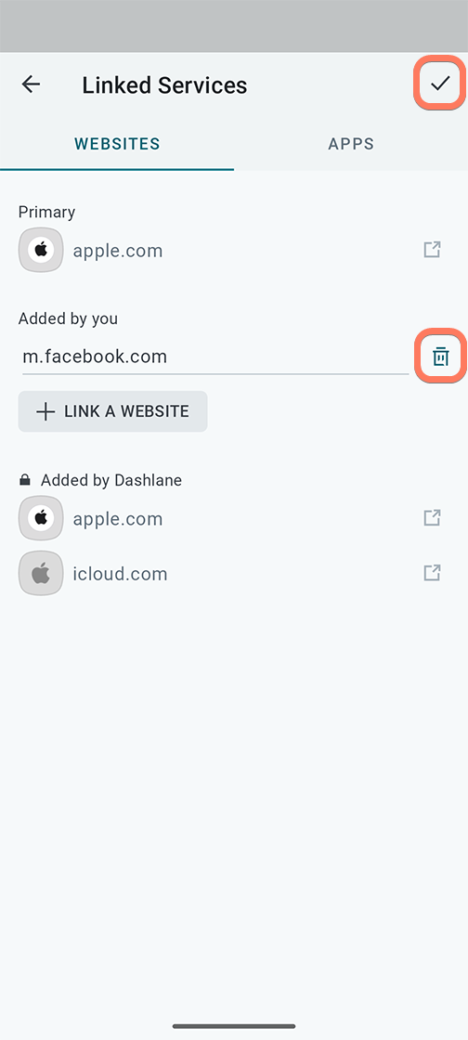This screenshot has width=468, height=1040.
Task: Tap the bottom navigation gesture bar
Action: click(x=234, y=1026)
